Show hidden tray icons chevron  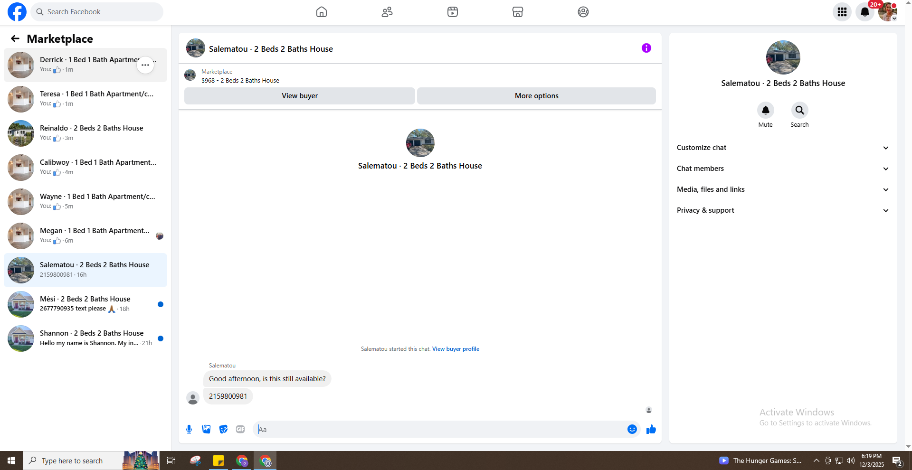point(817,461)
